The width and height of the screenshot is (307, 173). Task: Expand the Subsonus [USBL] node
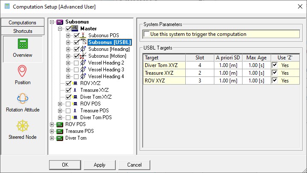[68, 43]
